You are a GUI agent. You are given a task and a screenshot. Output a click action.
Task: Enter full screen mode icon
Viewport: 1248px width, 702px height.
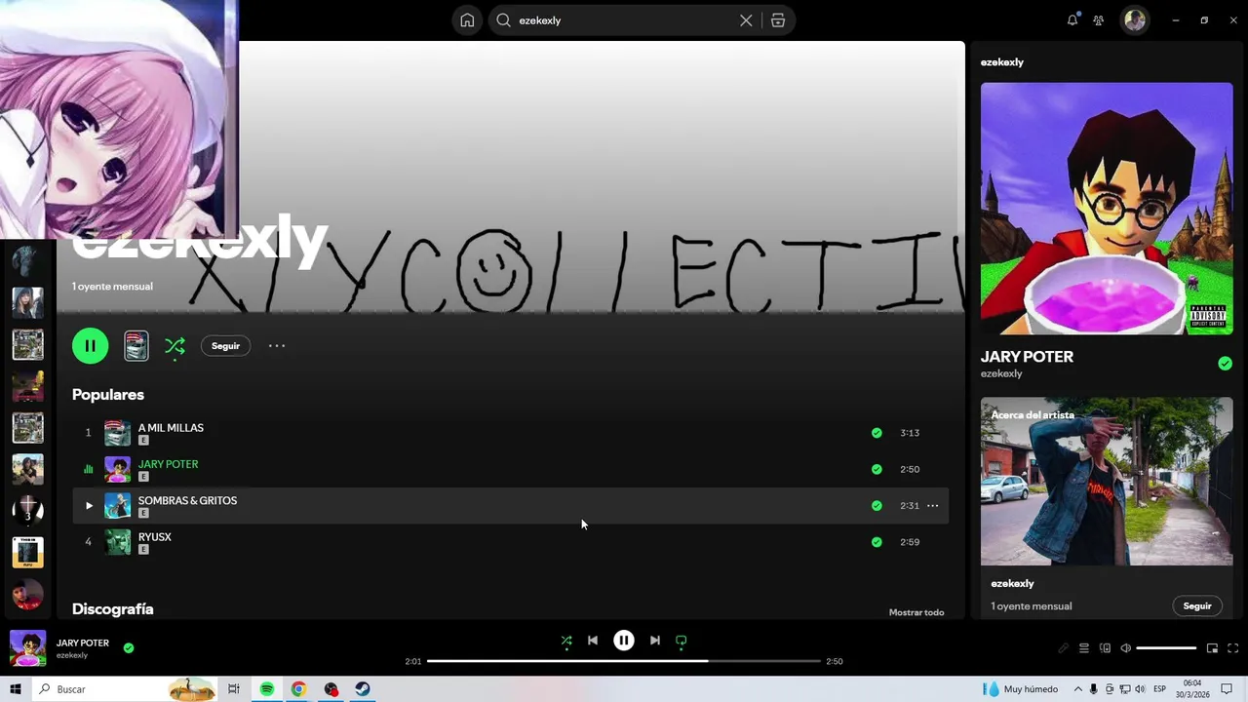(1232, 648)
